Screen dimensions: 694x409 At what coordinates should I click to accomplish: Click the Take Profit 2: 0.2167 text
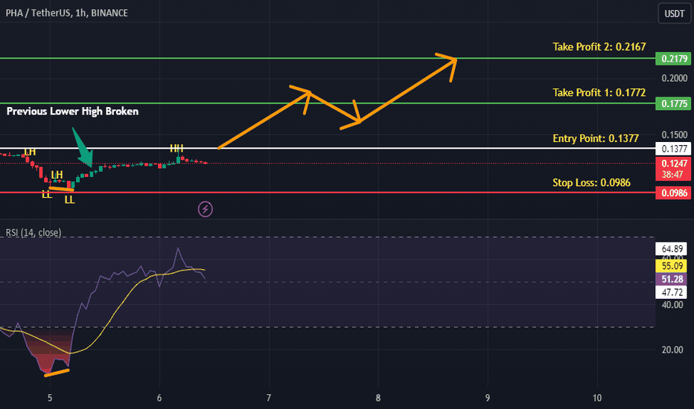tap(599, 46)
